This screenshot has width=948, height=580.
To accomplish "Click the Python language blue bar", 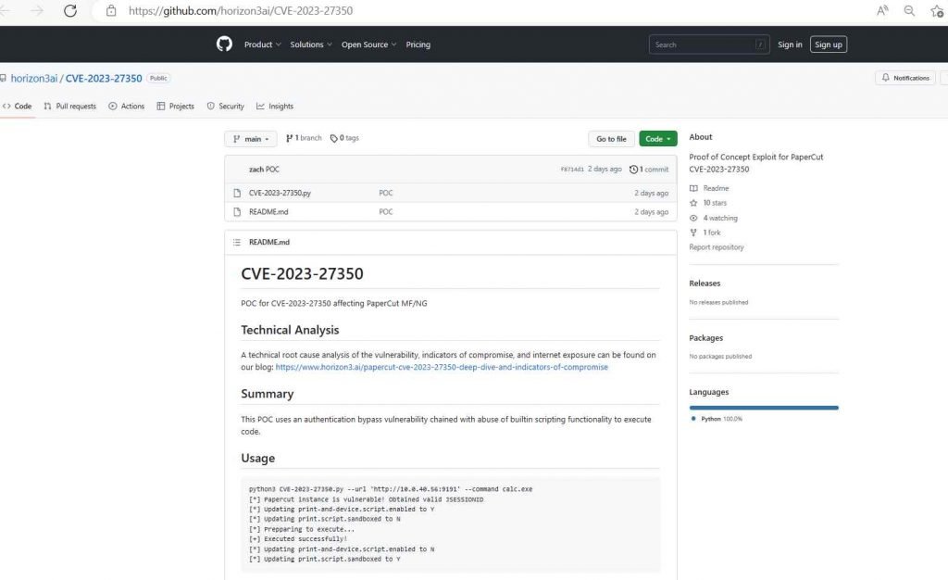I will point(764,408).
